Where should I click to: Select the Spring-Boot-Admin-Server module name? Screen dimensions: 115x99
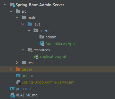(40, 5)
